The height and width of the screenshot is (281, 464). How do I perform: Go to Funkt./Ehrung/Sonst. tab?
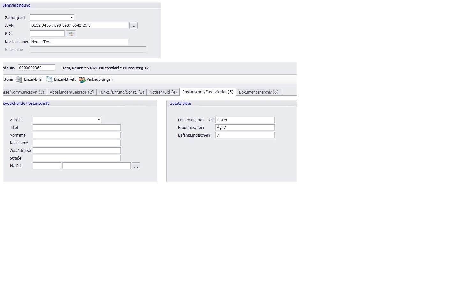click(121, 92)
